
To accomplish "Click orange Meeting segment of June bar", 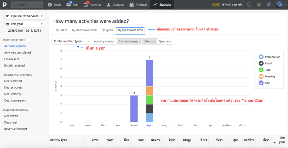I will [149, 91].
